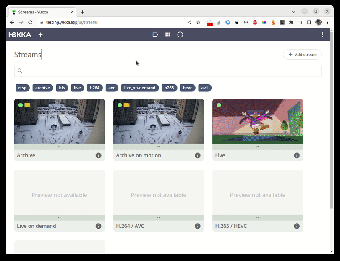Expand the H.265 / HEVC card chevron

click(258, 217)
